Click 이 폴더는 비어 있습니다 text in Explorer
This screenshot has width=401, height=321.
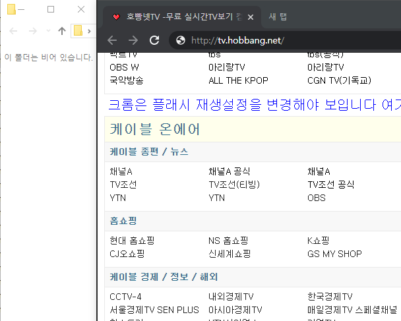pyautogui.click(x=49, y=57)
